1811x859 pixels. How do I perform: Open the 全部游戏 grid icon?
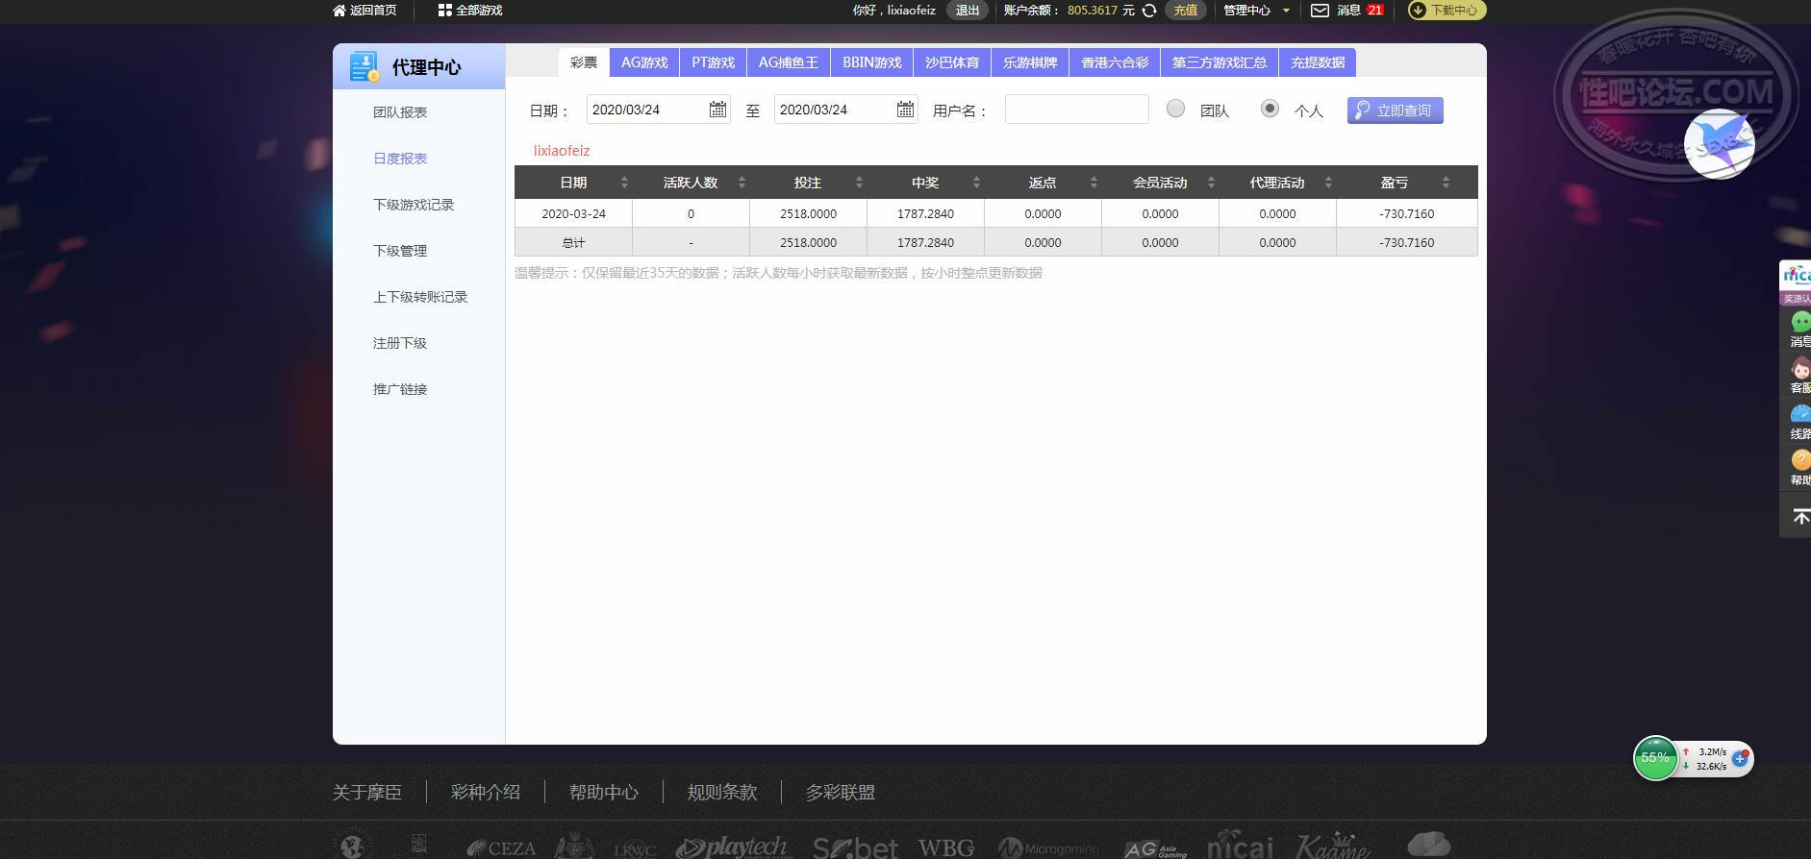(444, 11)
